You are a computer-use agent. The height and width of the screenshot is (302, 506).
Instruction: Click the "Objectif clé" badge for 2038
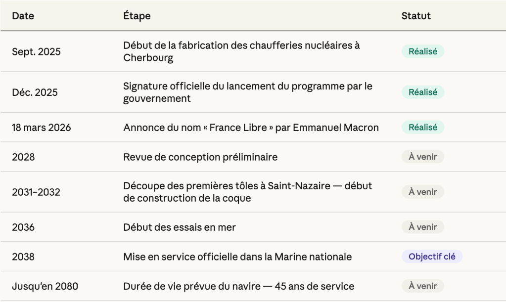pos(432,257)
